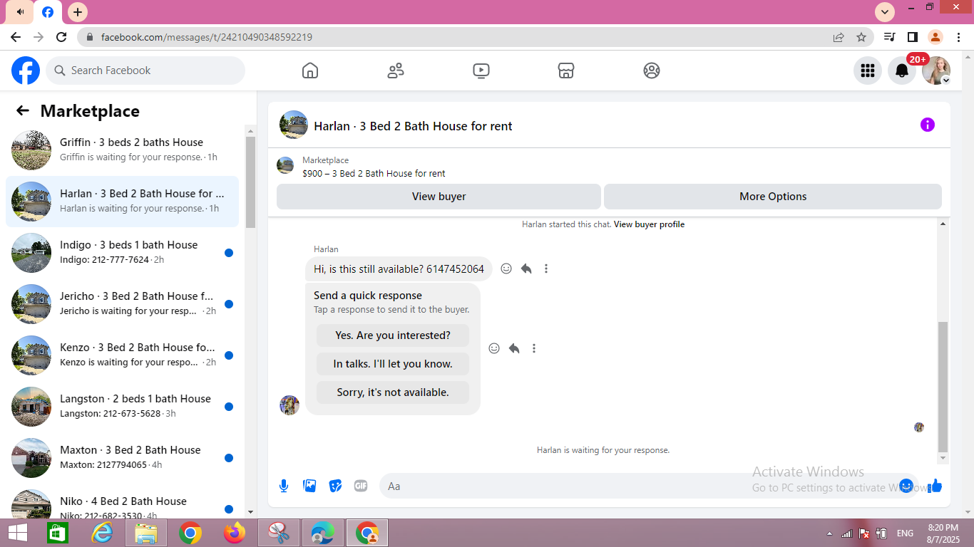Go back using the Marketplace back arrow
Screen dimensions: 974x547
[x=23, y=110]
